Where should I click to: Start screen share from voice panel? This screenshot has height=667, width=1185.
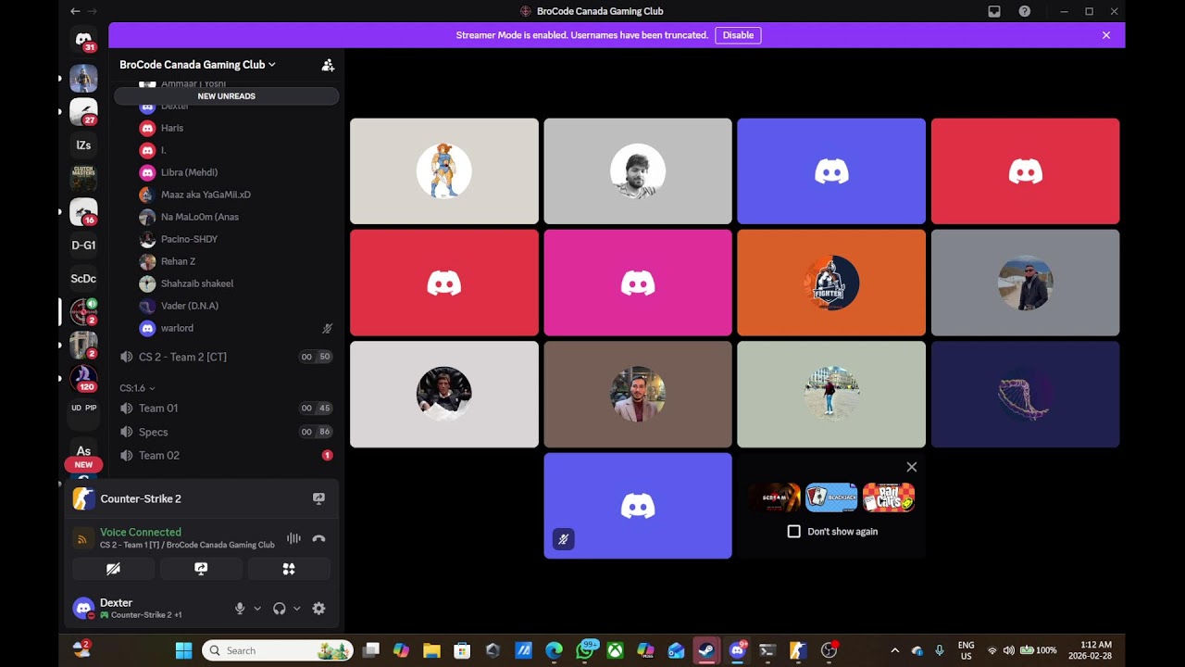[201, 569]
